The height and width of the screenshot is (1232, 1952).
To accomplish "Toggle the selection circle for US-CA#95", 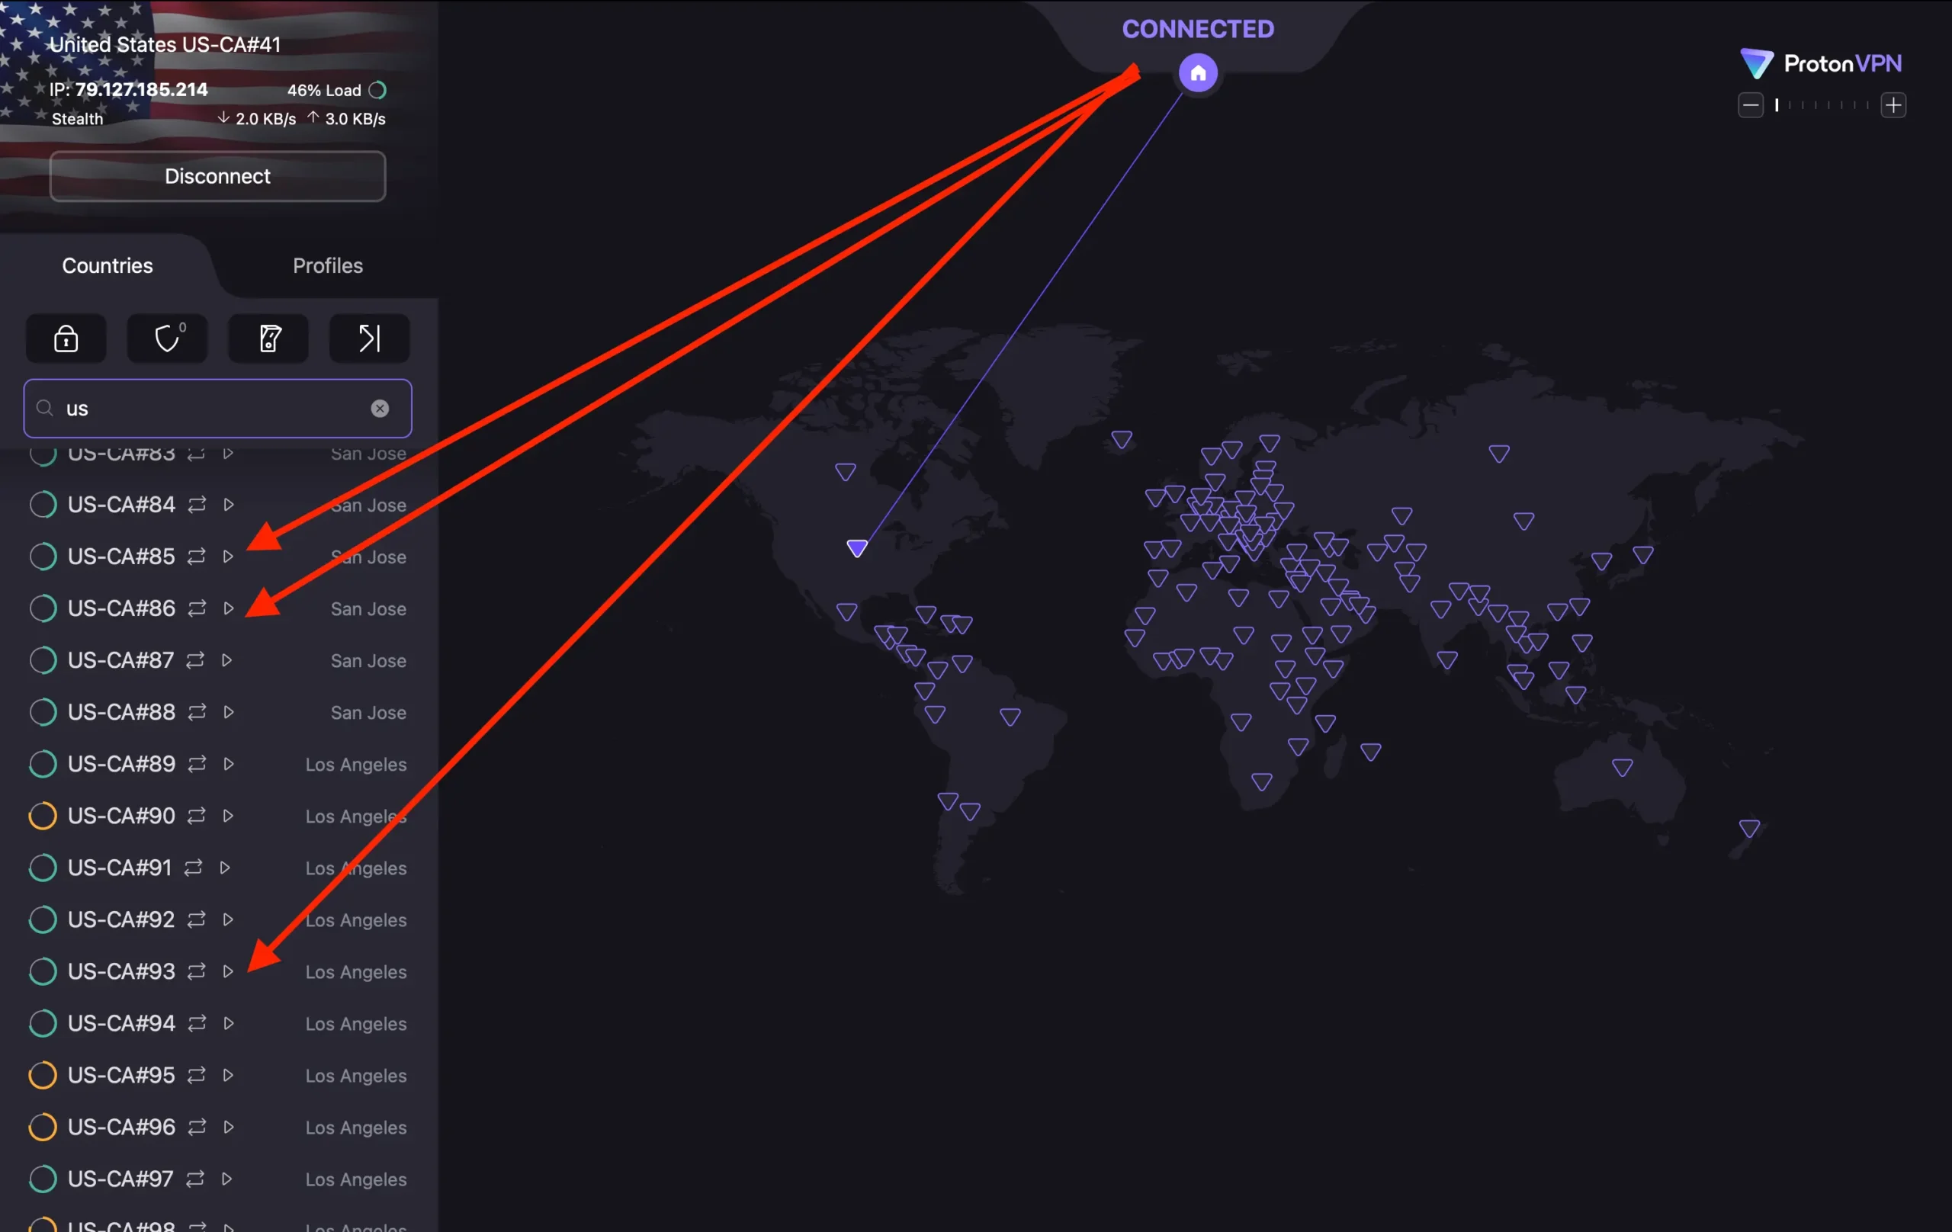I will [42, 1075].
